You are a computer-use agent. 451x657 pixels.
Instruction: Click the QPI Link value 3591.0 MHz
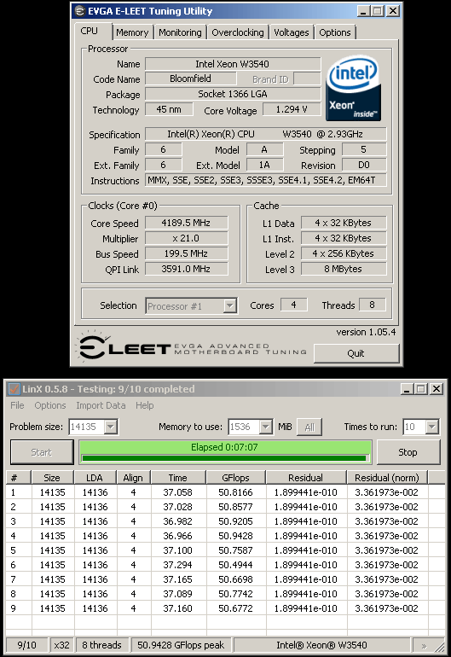(x=187, y=269)
